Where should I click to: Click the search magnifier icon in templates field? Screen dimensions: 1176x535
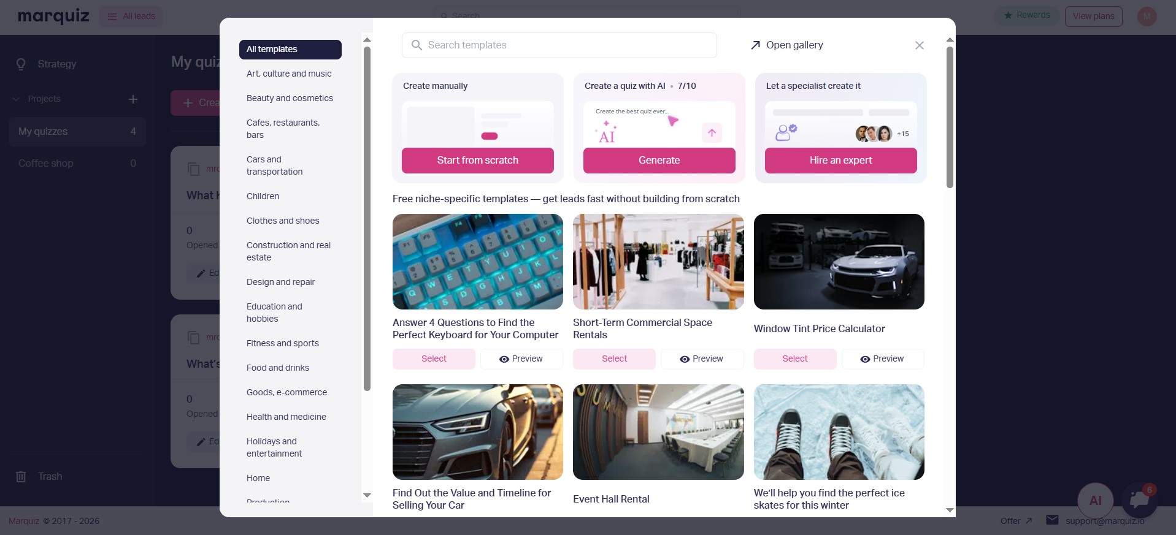coord(417,45)
